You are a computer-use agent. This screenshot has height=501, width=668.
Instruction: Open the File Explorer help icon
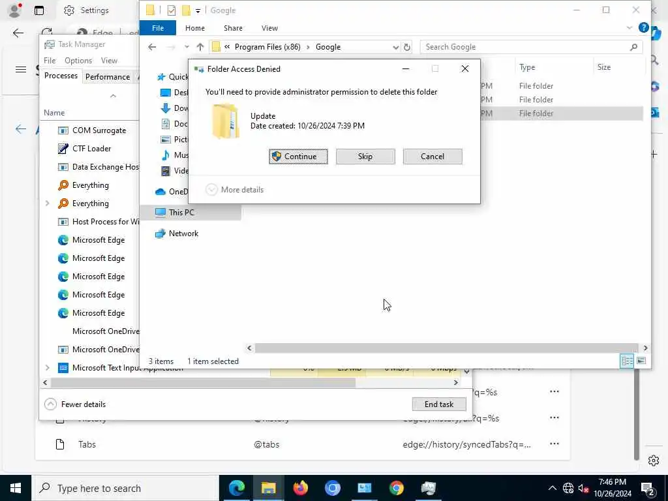(643, 27)
